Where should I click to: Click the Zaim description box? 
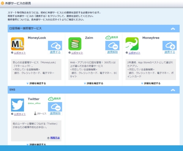coord(94,69)
